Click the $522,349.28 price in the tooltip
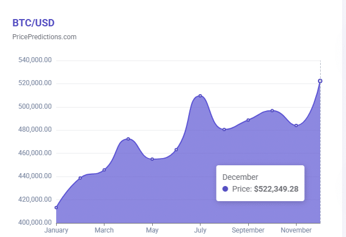Viewport: 346px width, 237px height. tap(276, 189)
